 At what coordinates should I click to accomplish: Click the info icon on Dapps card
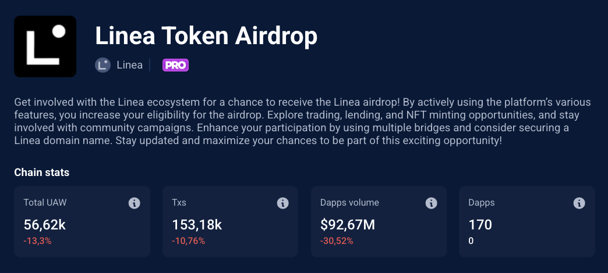coord(579,203)
